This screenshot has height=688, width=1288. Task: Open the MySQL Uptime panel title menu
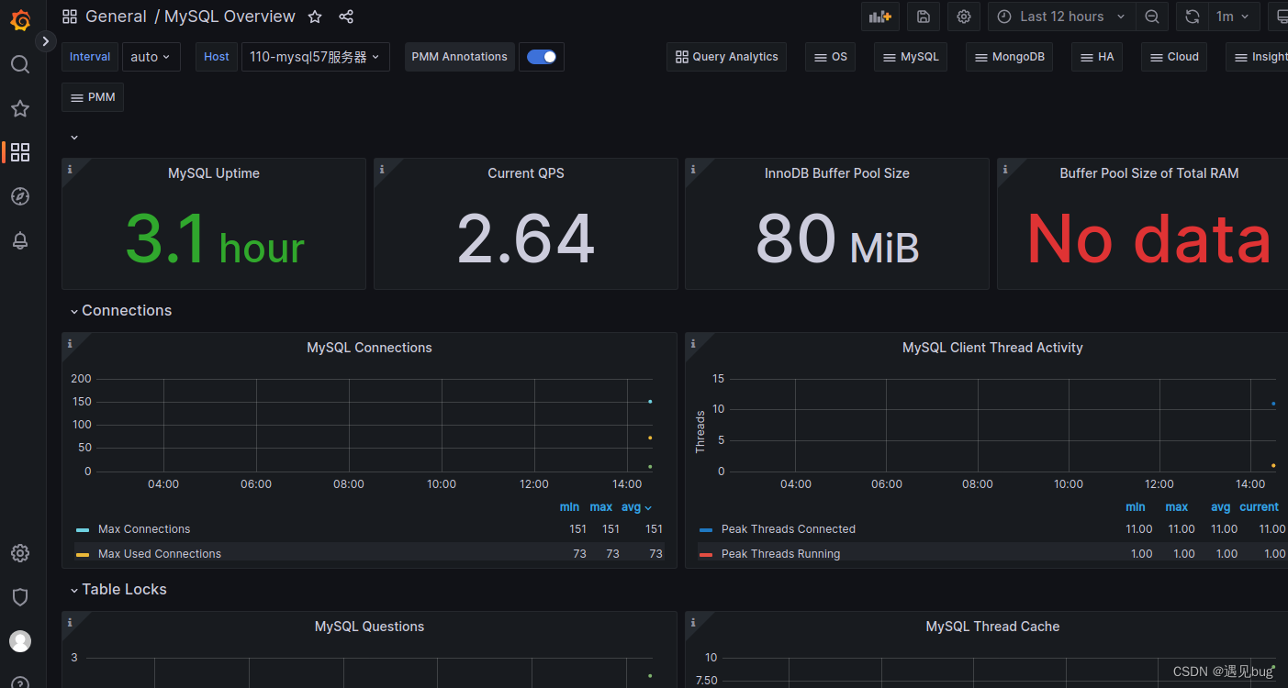(214, 173)
